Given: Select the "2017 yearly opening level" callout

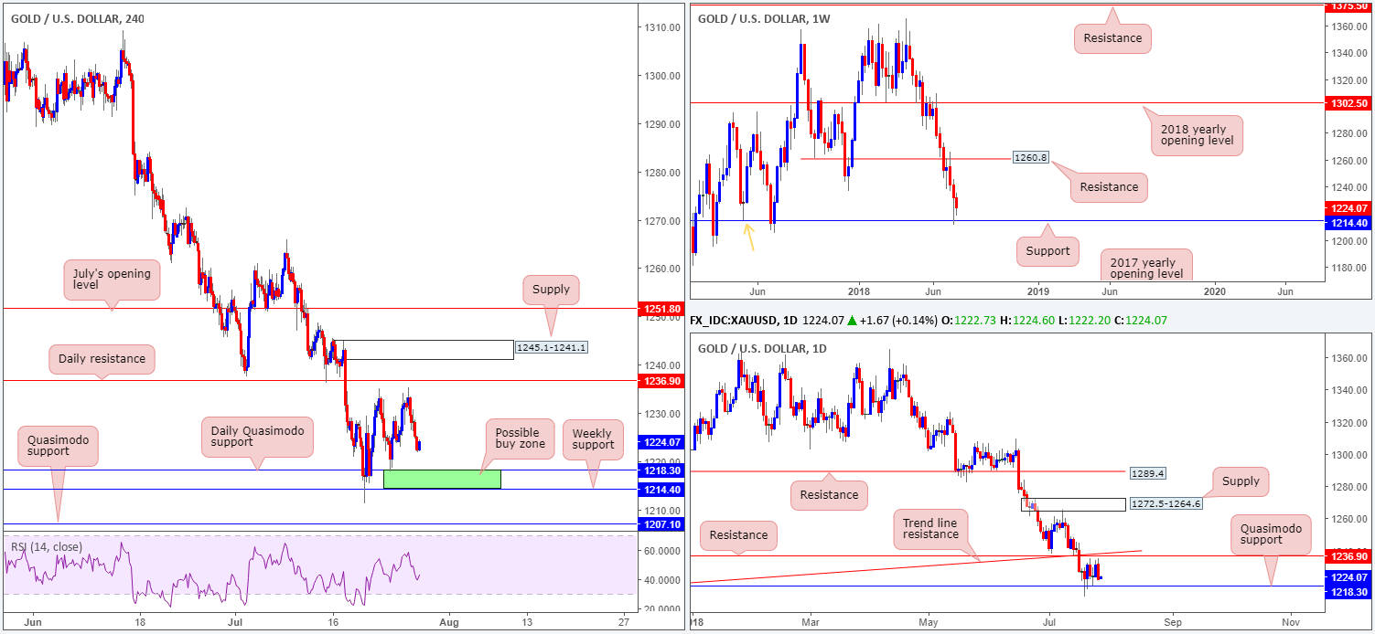Looking at the screenshot, I should [x=1147, y=265].
